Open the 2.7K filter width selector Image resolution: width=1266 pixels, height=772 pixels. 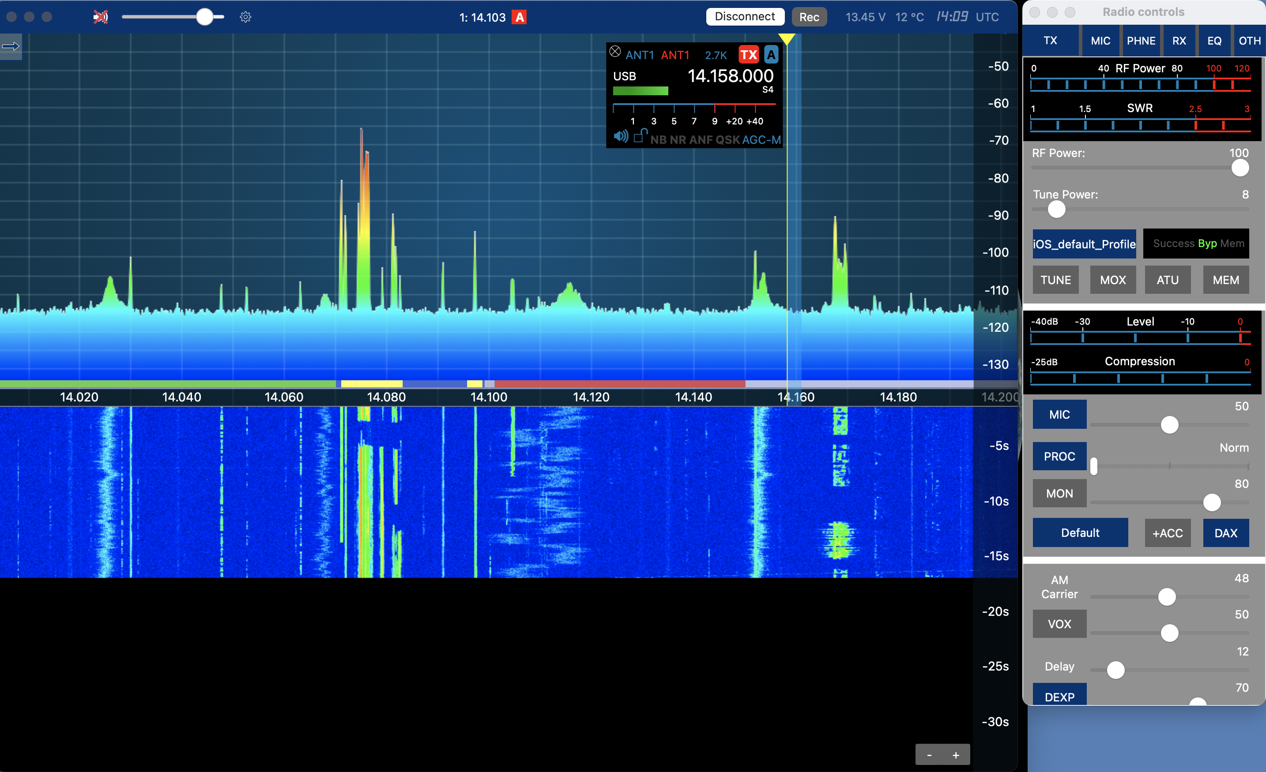click(x=716, y=56)
